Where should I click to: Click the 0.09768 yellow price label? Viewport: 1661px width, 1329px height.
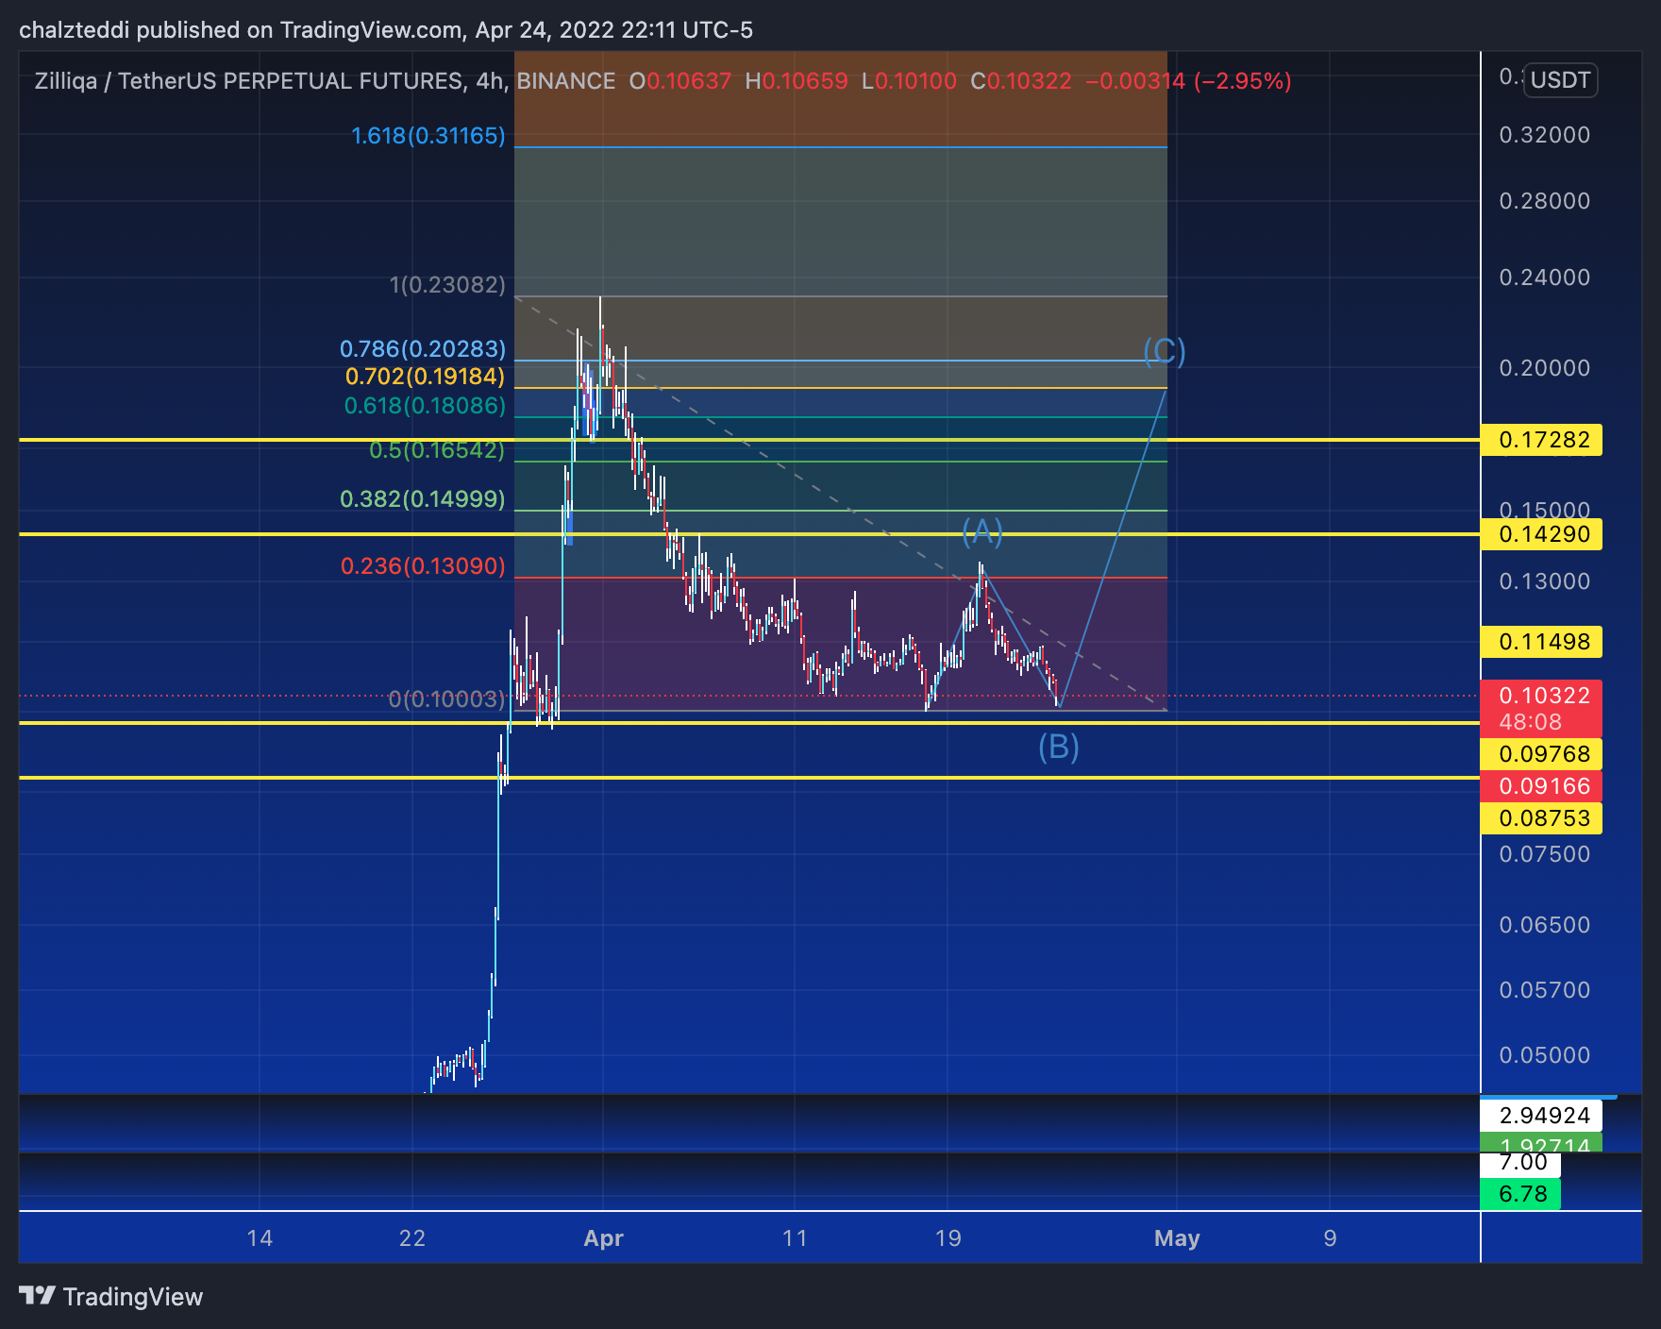[x=1541, y=754]
